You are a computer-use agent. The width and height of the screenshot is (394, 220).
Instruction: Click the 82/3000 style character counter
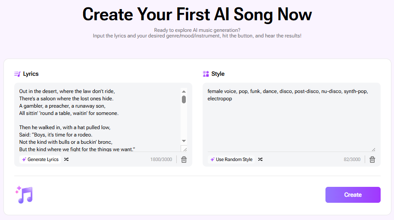click(352, 160)
